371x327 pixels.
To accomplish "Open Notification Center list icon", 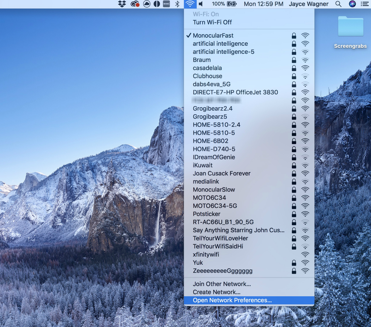I will point(365,4).
